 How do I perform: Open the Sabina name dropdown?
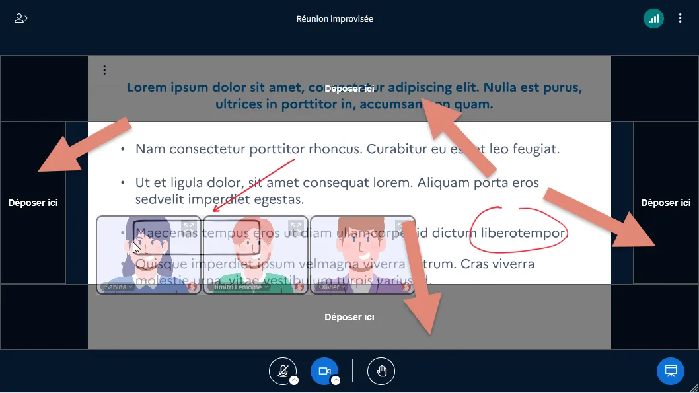click(x=118, y=287)
